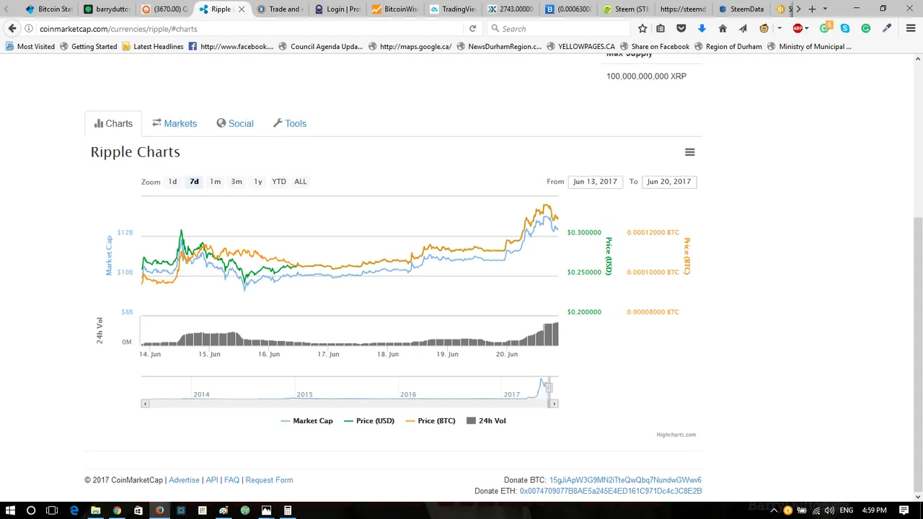Open the Request Form link
Viewport: 923px width, 519px height.
[269, 480]
